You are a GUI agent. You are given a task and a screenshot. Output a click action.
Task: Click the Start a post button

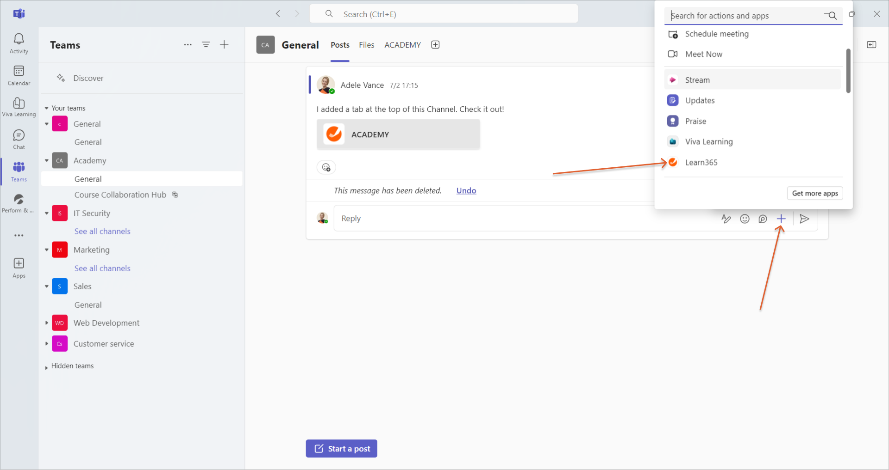tap(341, 448)
